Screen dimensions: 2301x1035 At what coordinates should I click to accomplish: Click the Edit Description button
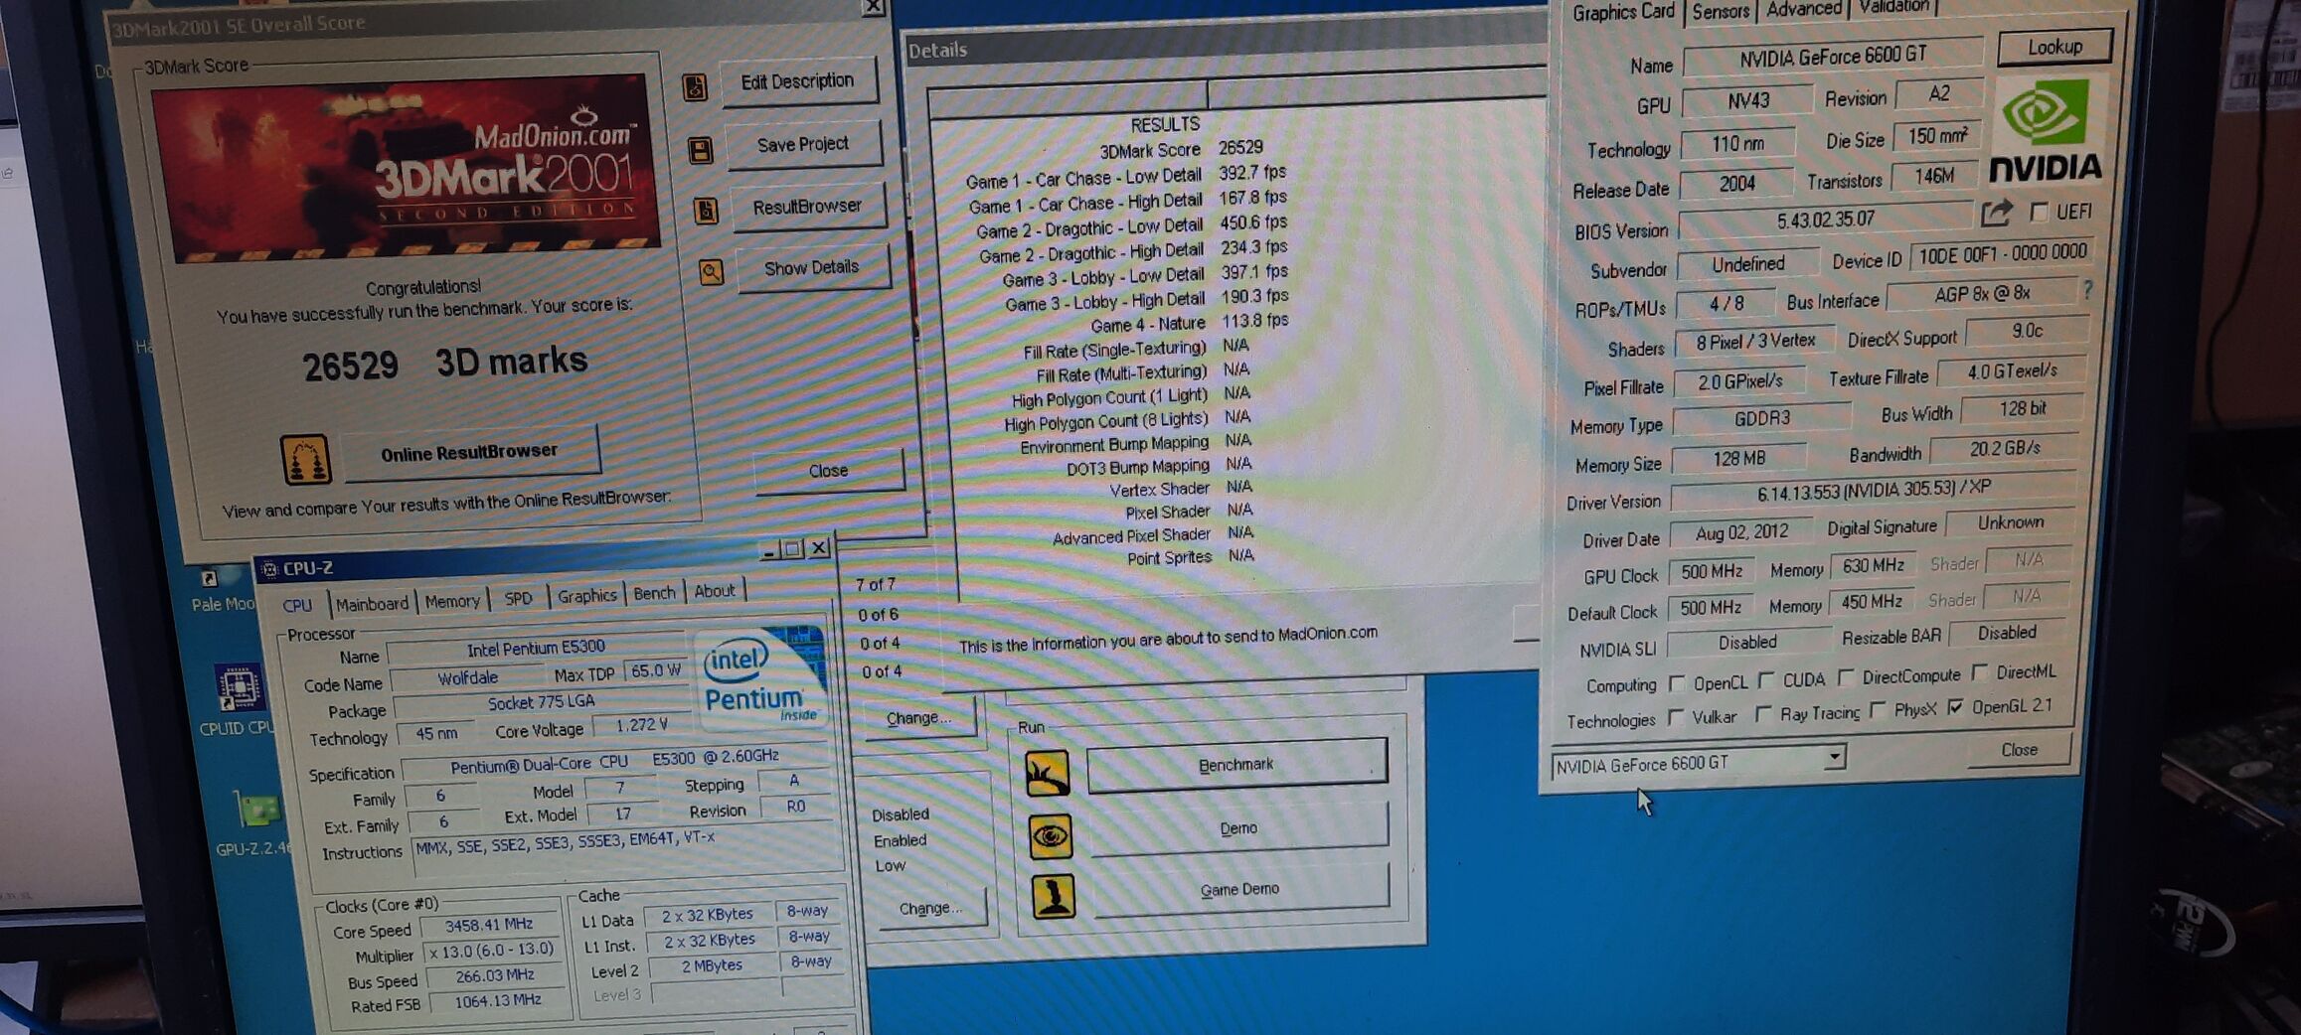click(x=797, y=82)
